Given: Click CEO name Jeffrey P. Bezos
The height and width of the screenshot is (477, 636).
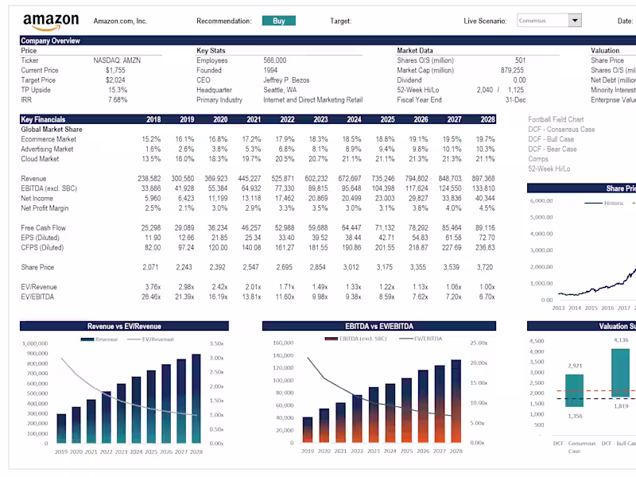Looking at the screenshot, I should point(286,80).
